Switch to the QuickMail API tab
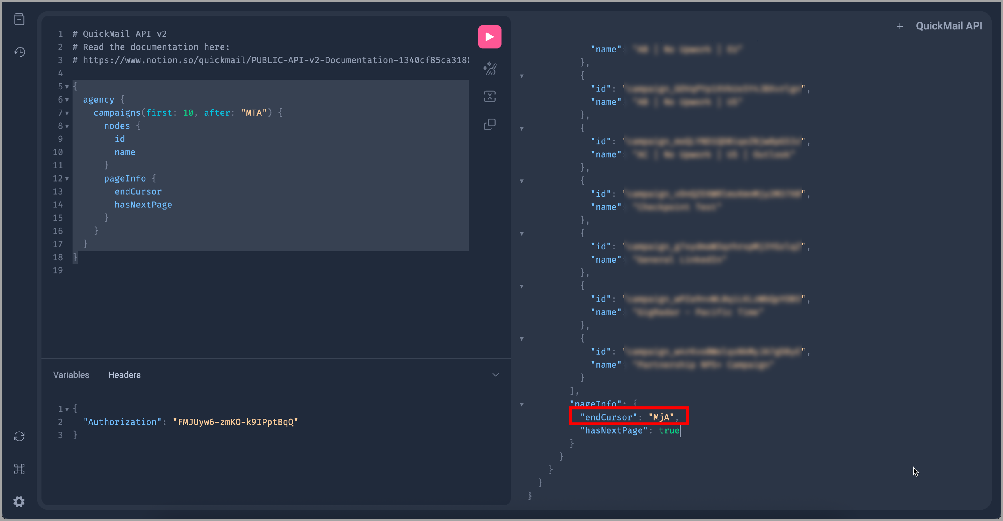The image size is (1003, 521). click(949, 26)
